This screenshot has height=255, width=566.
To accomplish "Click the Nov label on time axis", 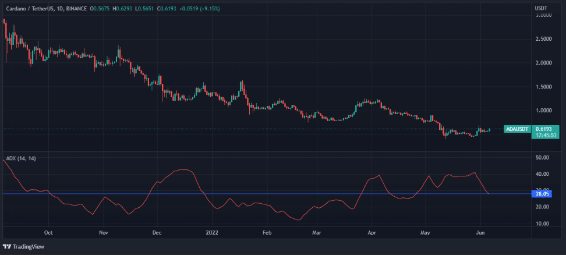I will (x=104, y=233).
